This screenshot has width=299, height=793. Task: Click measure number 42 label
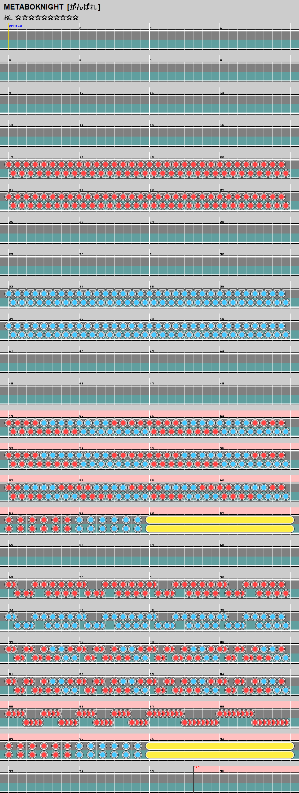tap(81, 351)
